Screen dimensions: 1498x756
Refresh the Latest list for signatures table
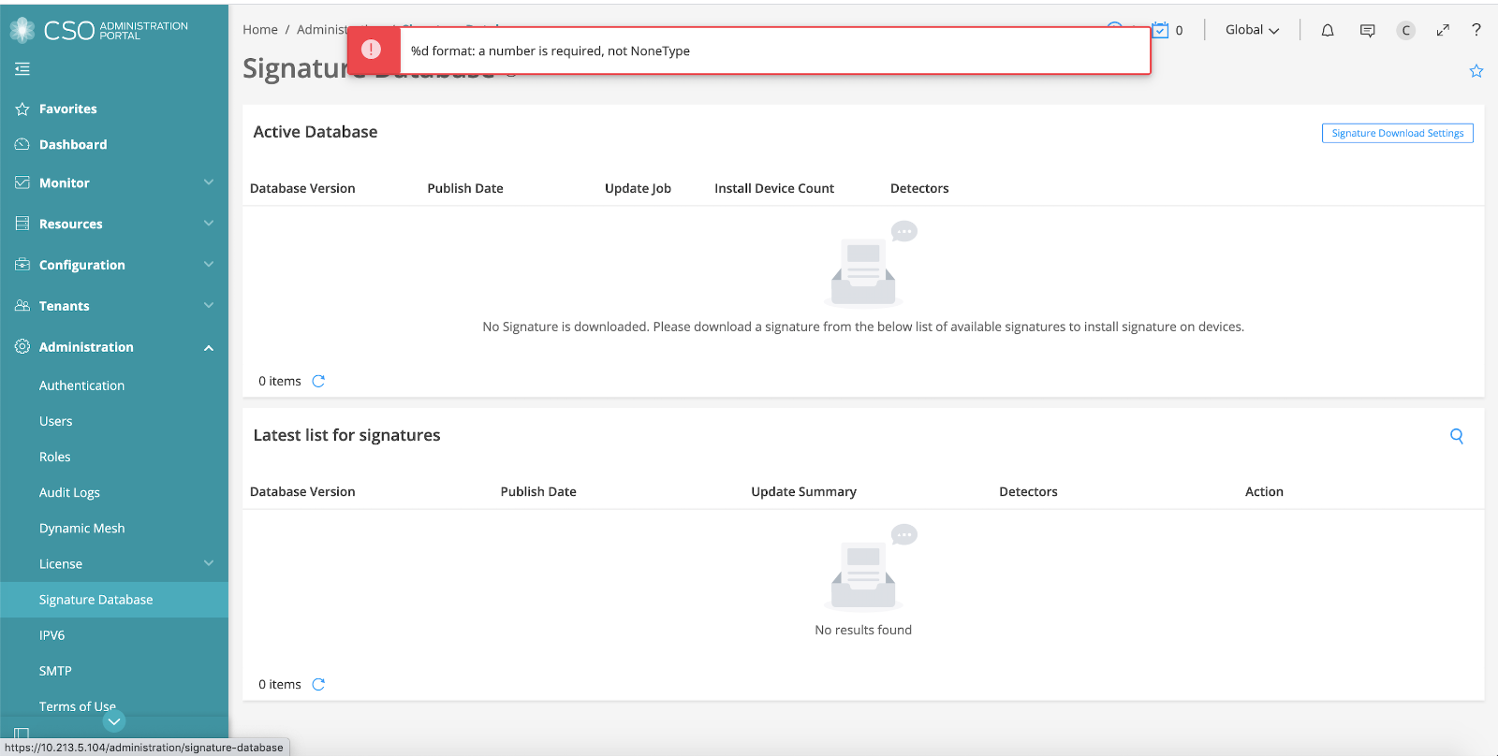(x=318, y=684)
